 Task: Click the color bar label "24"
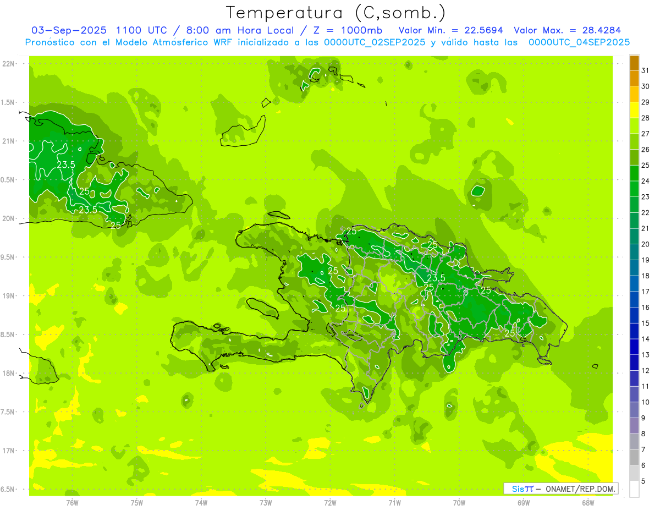pos(646,181)
